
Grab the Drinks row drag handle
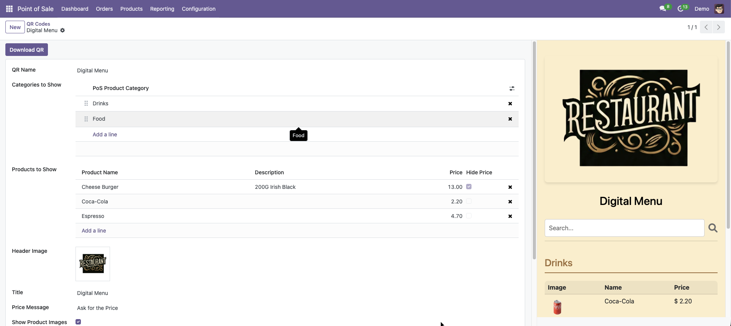(86, 103)
